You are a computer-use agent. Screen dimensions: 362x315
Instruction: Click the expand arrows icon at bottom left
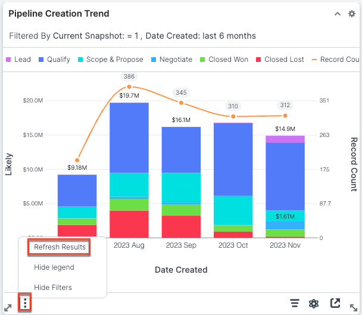(x=8, y=307)
